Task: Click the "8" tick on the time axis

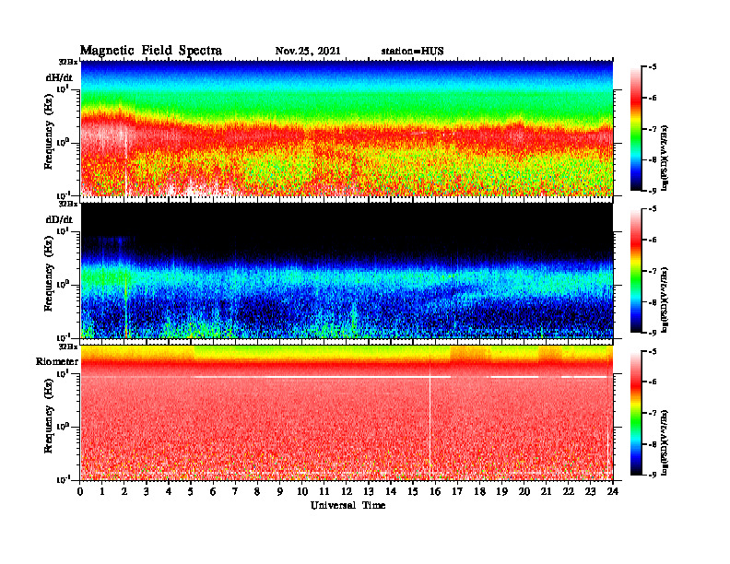Action: 257,492
